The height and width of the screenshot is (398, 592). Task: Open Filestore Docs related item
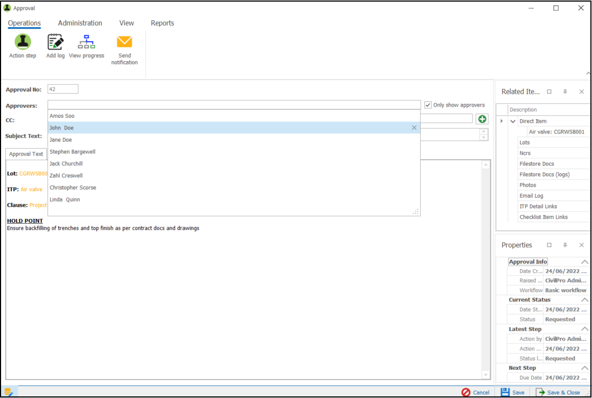(x=536, y=164)
